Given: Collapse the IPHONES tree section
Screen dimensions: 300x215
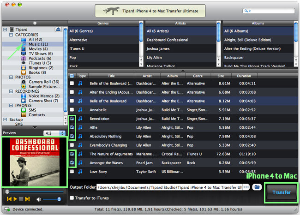Looking at the screenshot, I should pyautogui.click(x=11, y=105).
